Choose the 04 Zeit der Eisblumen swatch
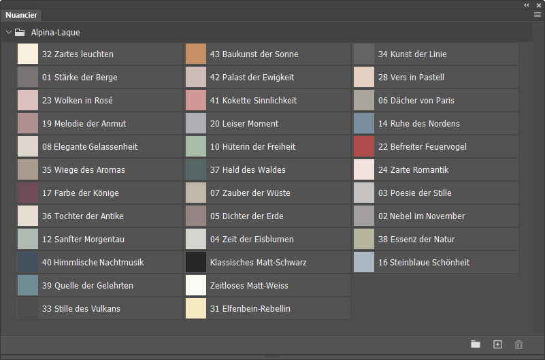The height and width of the screenshot is (360, 545). coord(196,239)
